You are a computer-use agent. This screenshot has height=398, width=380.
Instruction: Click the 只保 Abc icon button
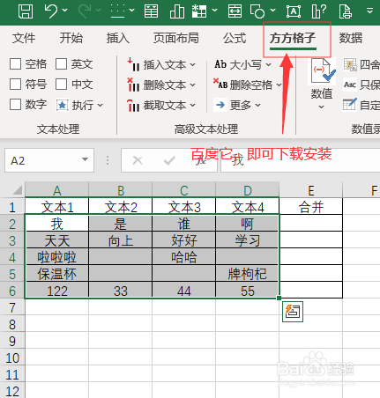[361, 85]
